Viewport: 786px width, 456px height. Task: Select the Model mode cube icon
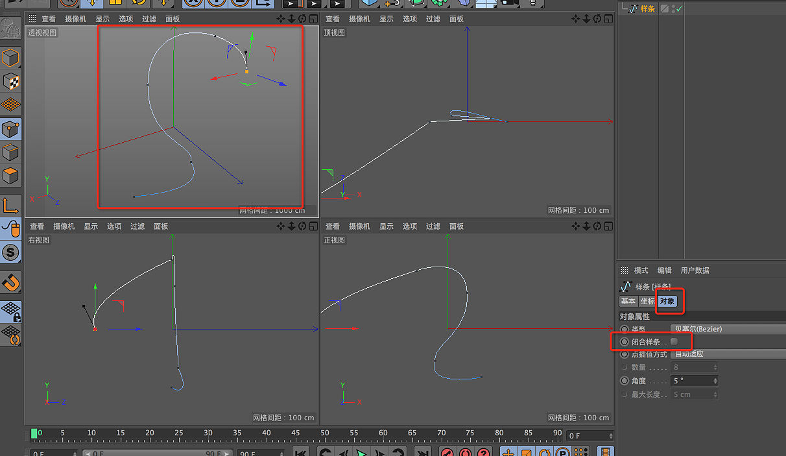click(x=11, y=58)
